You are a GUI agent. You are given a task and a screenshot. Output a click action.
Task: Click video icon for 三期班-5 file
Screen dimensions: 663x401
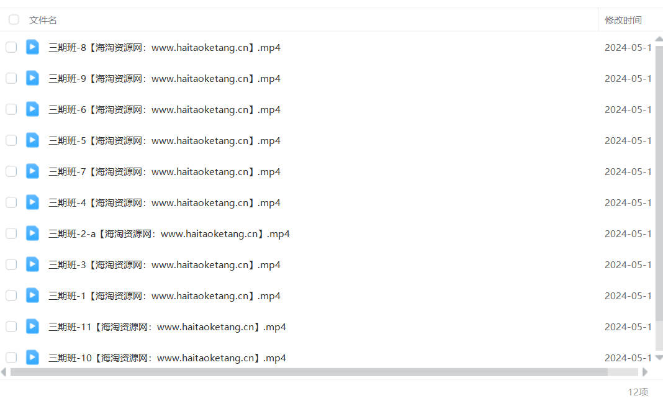point(32,140)
